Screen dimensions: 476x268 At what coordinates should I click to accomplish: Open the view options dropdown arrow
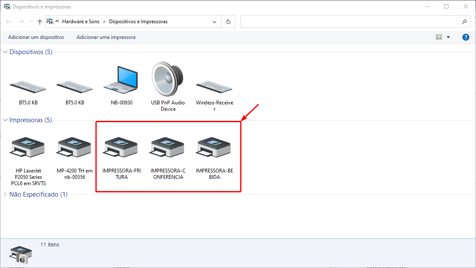click(448, 37)
